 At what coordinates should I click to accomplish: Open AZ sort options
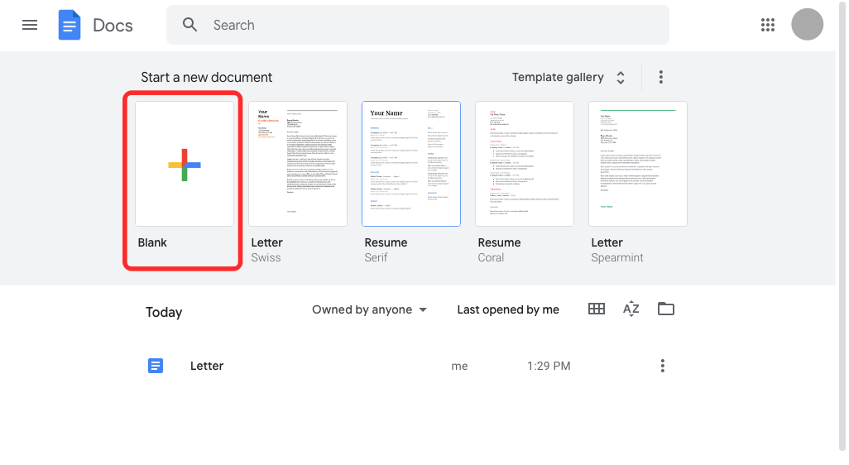click(631, 309)
